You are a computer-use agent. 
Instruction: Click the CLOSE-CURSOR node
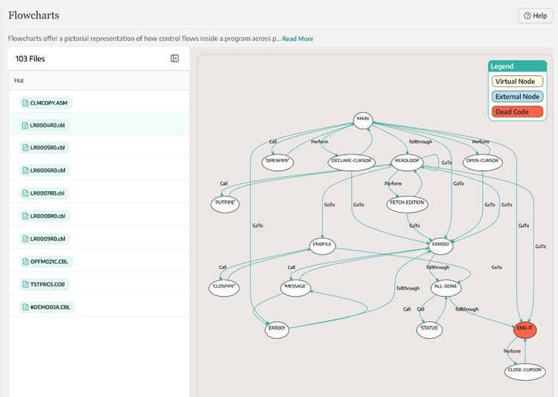(525, 370)
